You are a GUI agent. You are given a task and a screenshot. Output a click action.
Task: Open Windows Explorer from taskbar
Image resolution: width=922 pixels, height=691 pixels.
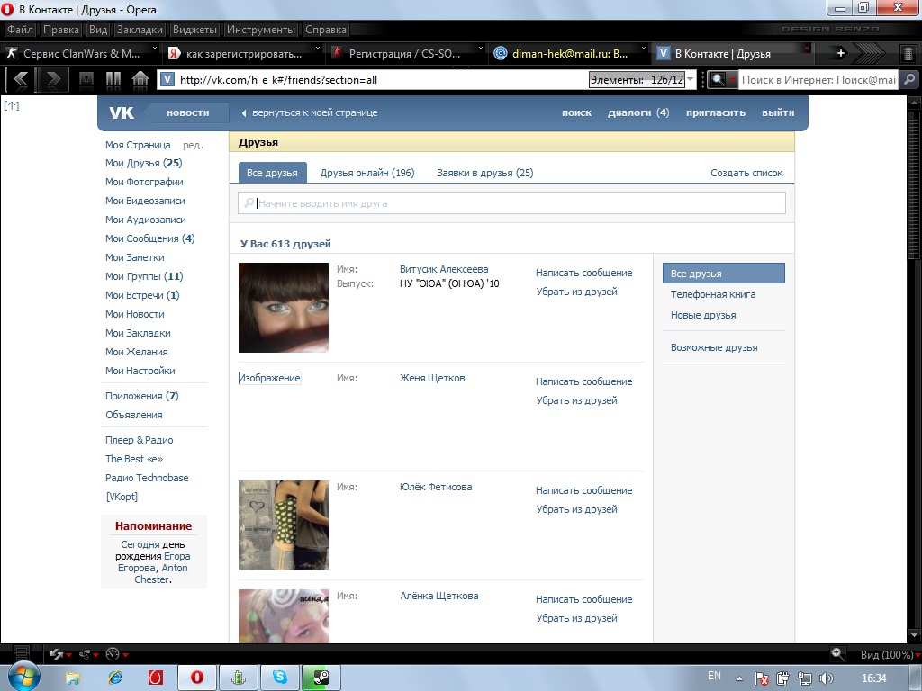click(x=73, y=678)
